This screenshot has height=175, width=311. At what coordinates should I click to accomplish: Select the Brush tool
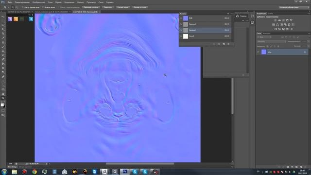click(x=3, y=47)
